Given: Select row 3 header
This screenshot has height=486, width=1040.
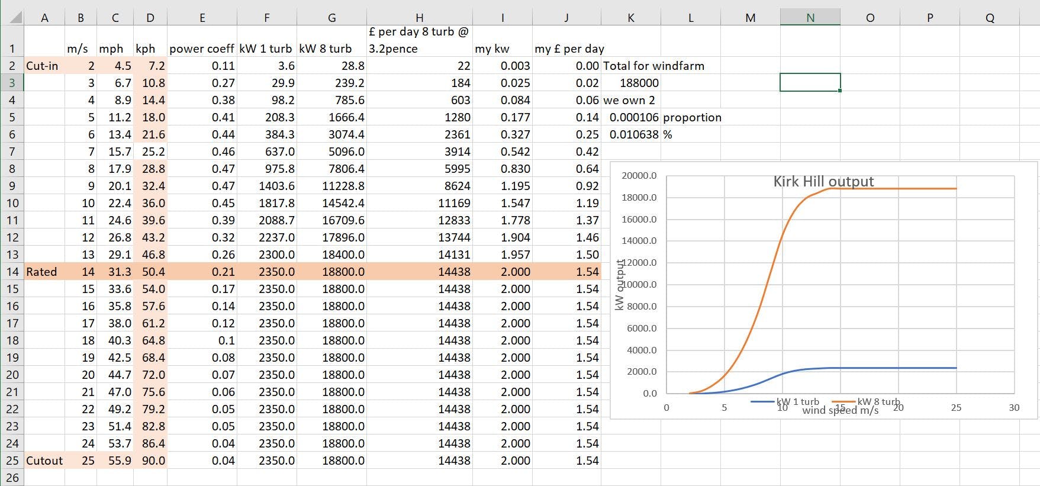Looking at the screenshot, I should tap(12, 83).
